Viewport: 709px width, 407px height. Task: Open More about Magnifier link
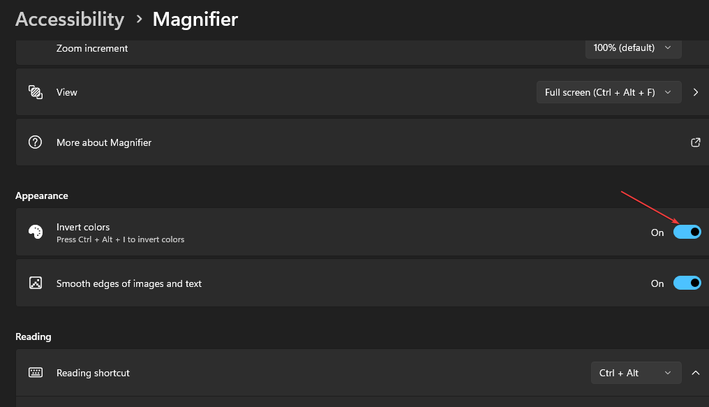click(x=104, y=142)
